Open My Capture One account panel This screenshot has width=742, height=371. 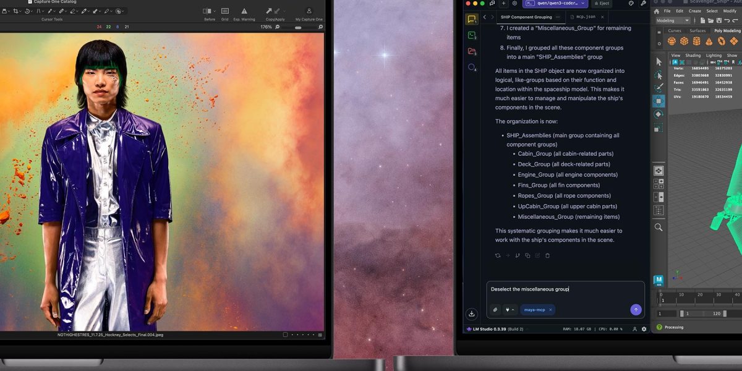(x=309, y=11)
